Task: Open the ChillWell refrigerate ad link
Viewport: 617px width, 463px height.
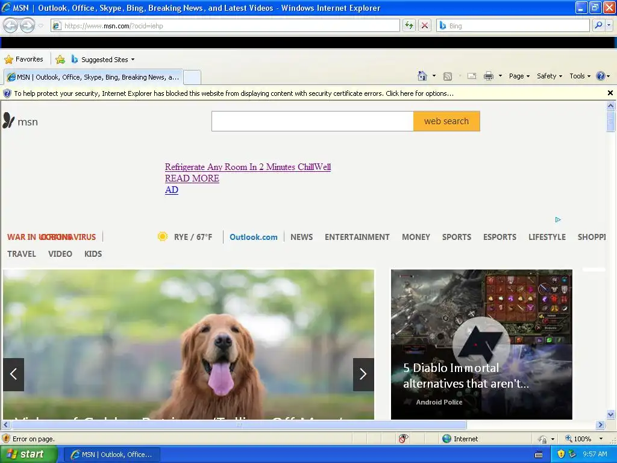Action: 248,167
